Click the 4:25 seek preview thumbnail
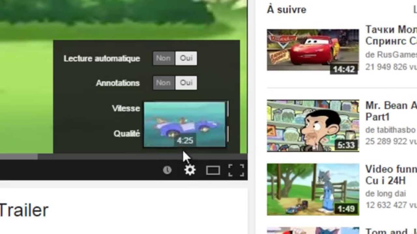This screenshot has height=234, width=417. tap(184, 124)
